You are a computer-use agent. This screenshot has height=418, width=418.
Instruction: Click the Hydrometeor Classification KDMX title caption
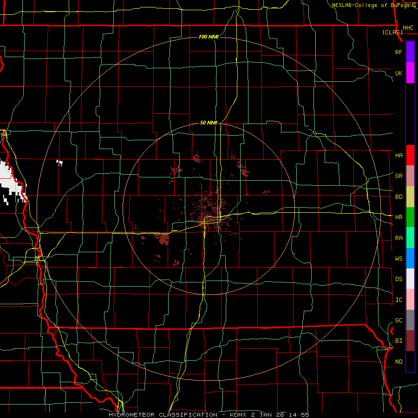pyautogui.click(x=209, y=415)
